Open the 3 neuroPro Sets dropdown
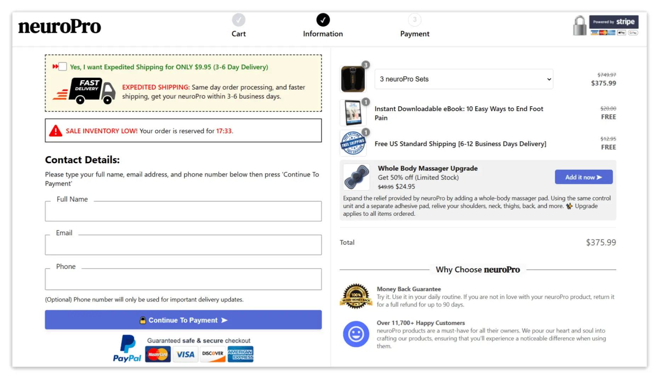This screenshot has width=659, height=379. coord(464,79)
